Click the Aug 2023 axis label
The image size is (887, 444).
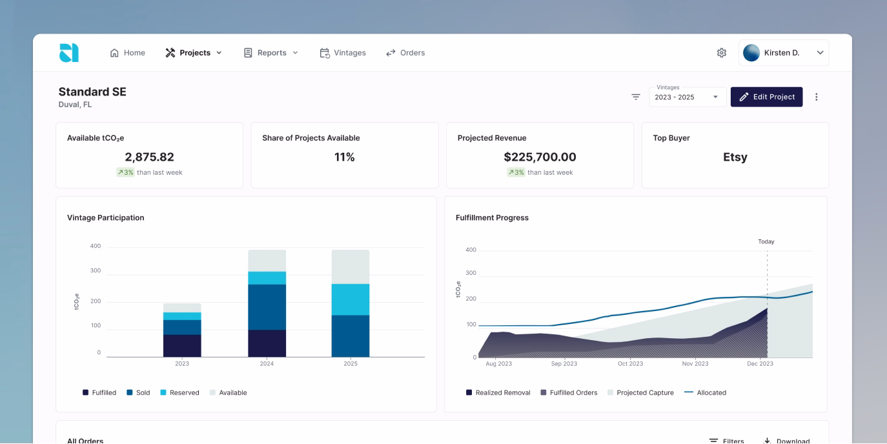498,364
